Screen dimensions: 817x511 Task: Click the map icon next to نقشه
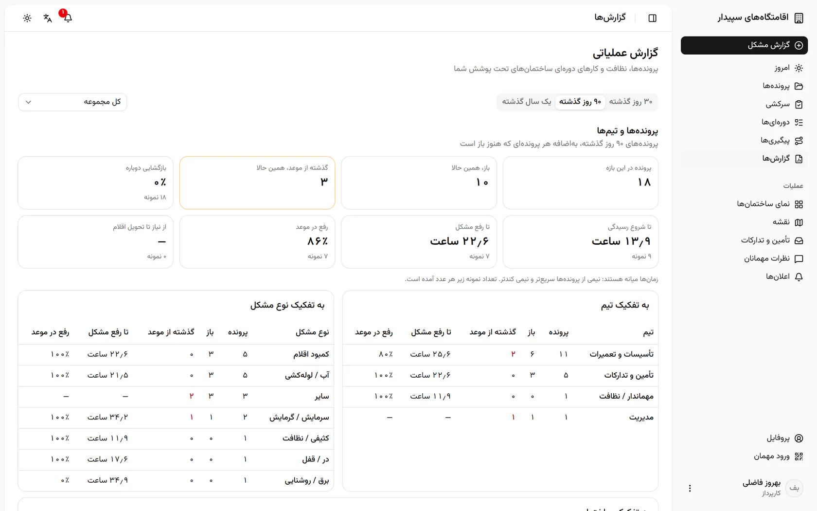(799, 222)
